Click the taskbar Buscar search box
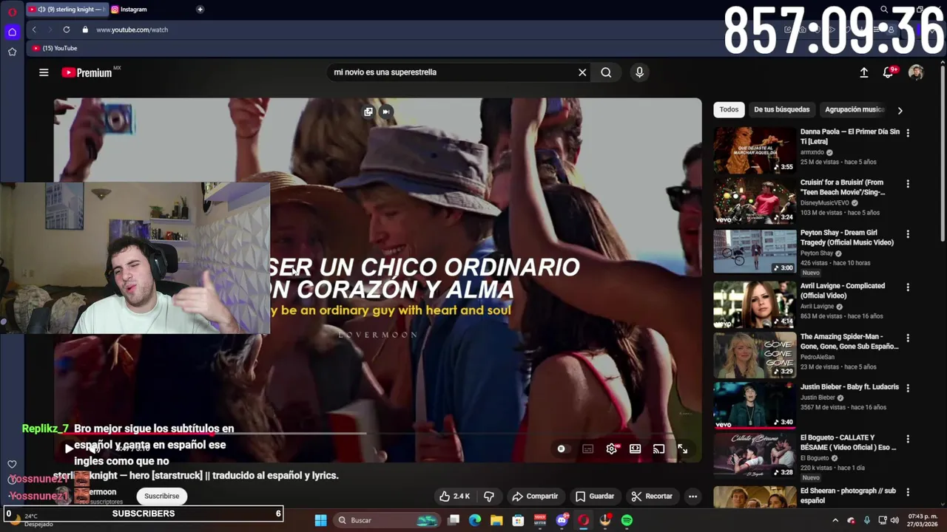Screen dimensions: 947x532 387,520
